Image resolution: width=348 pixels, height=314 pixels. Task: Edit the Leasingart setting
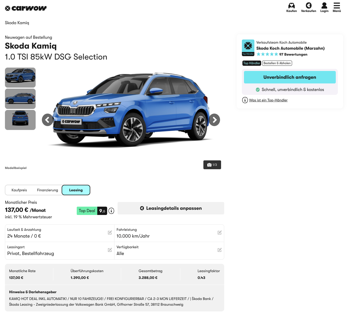tap(110, 250)
